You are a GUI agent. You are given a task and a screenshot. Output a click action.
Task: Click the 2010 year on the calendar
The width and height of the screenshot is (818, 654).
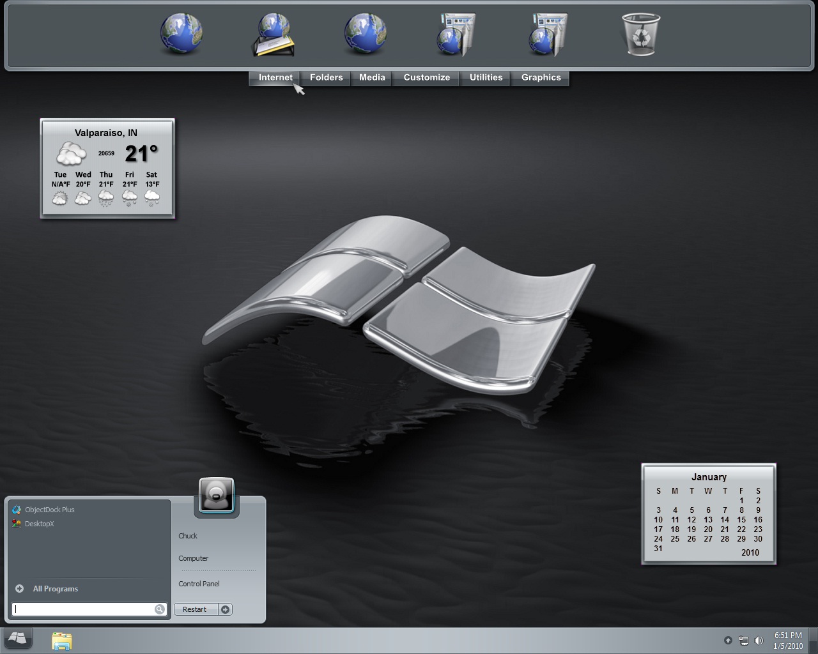click(x=750, y=552)
